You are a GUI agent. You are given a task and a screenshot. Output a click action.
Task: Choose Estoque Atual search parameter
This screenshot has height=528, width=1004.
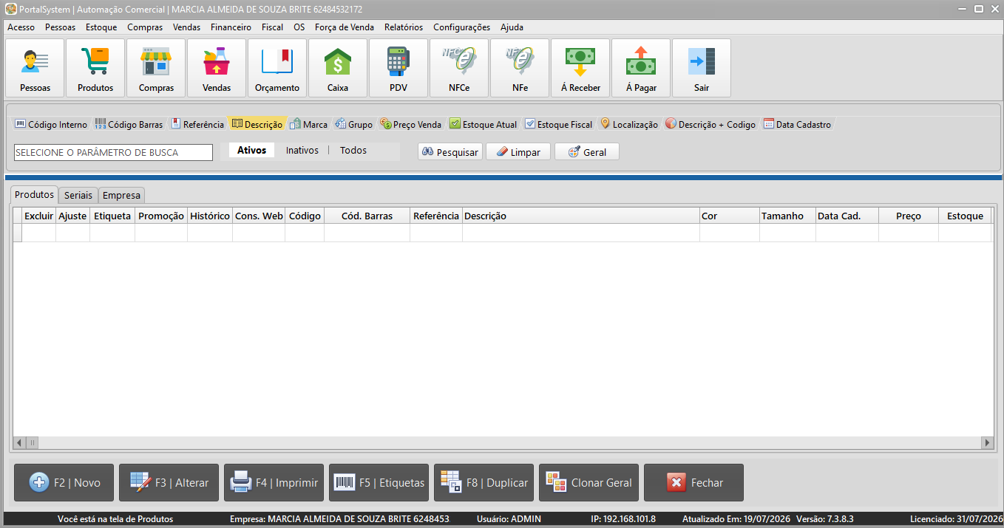click(484, 124)
